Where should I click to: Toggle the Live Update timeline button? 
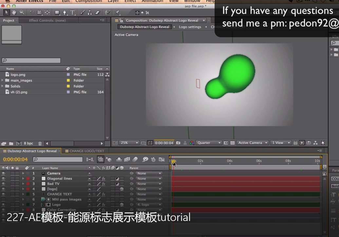[100, 159]
